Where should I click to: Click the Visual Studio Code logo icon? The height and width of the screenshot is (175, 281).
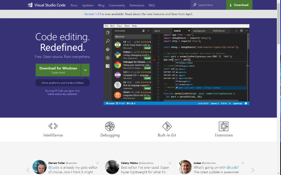[x=30, y=5]
